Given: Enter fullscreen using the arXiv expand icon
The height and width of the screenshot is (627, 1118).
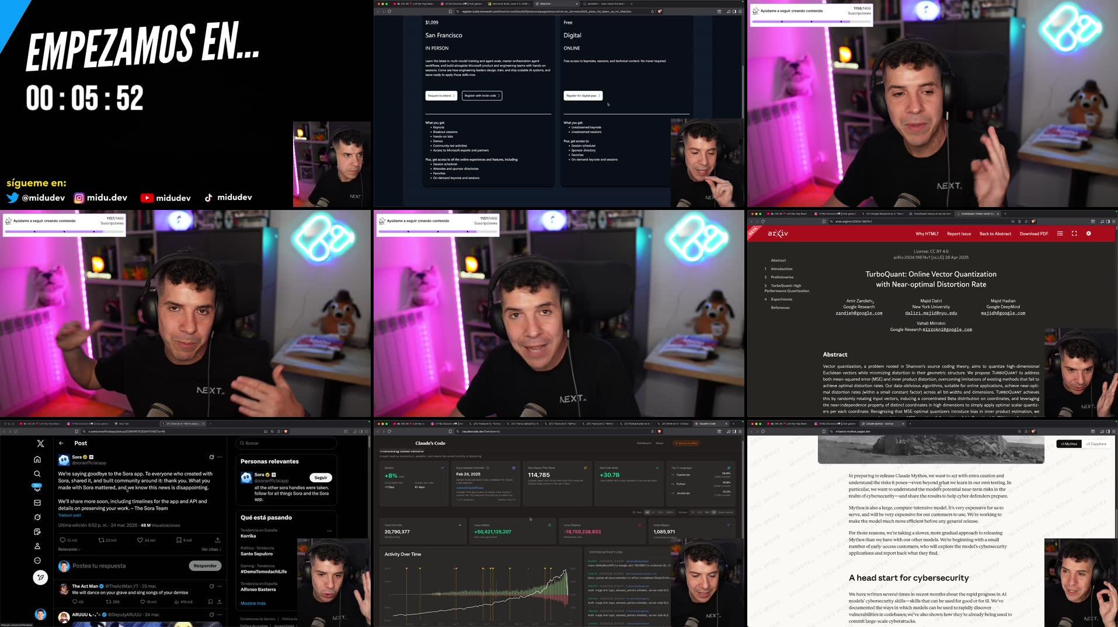Looking at the screenshot, I should [x=1074, y=233].
